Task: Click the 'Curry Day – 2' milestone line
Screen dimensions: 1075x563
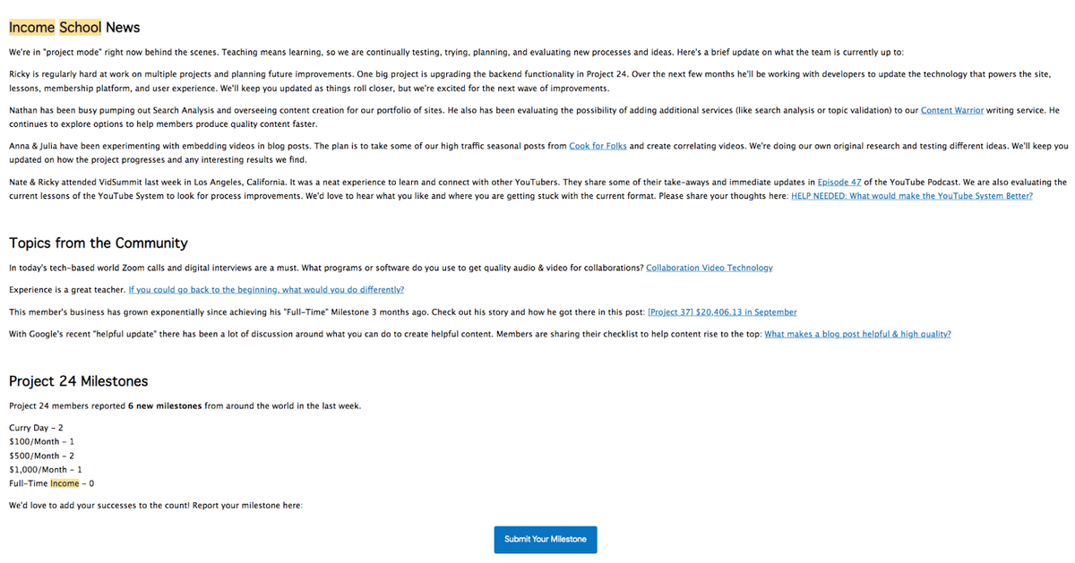Action: click(x=36, y=428)
